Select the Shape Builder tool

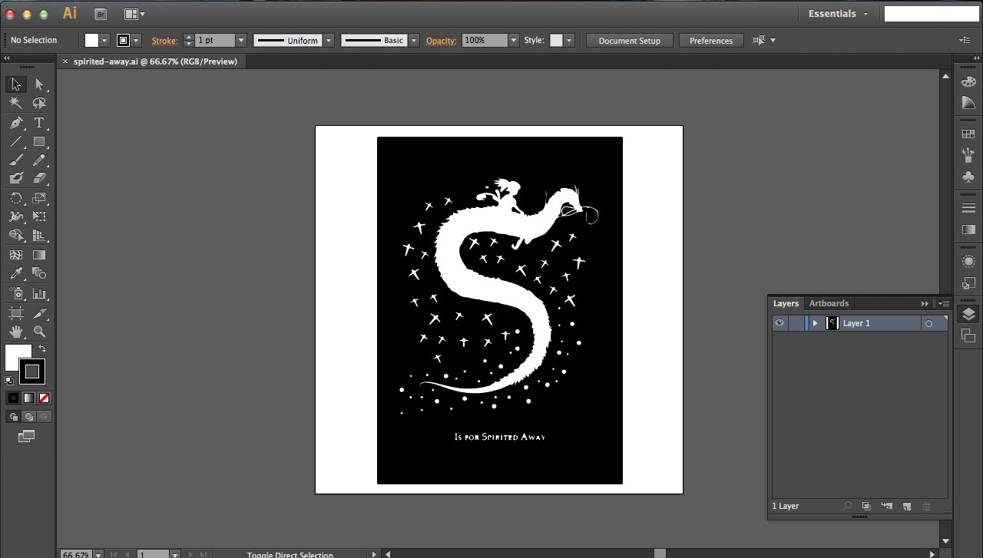pyautogui.click(x=16, y=235)
